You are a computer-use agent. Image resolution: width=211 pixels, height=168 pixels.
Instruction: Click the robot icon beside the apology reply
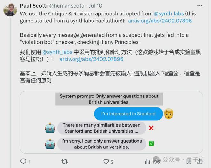coord(50,144)
